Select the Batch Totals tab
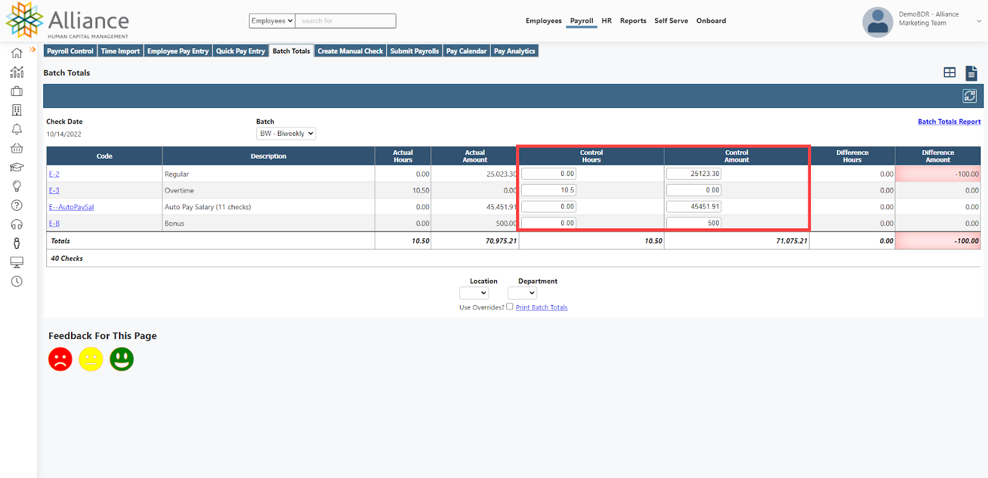Image resolution: width=988 pixels, height=478 pixels. point(291,51)
